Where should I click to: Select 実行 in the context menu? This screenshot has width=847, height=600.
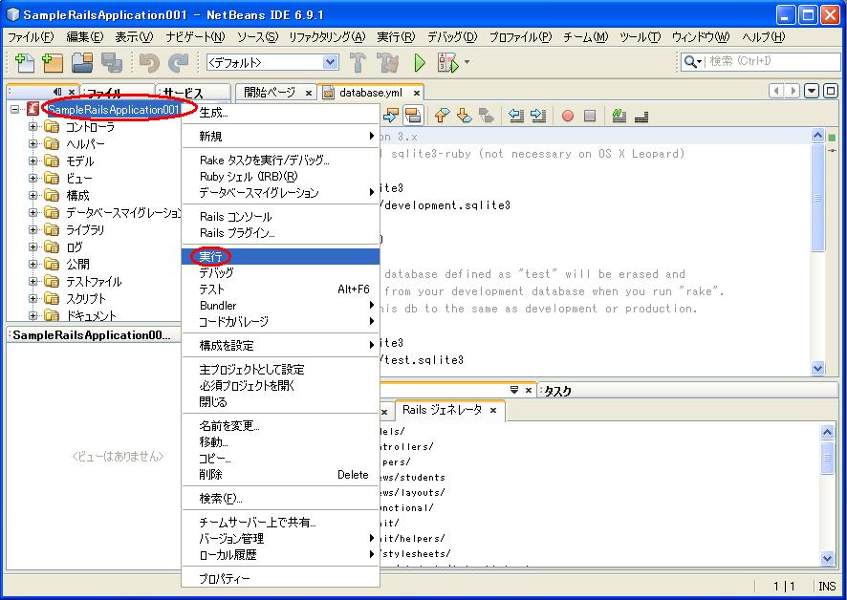(280, 256)
